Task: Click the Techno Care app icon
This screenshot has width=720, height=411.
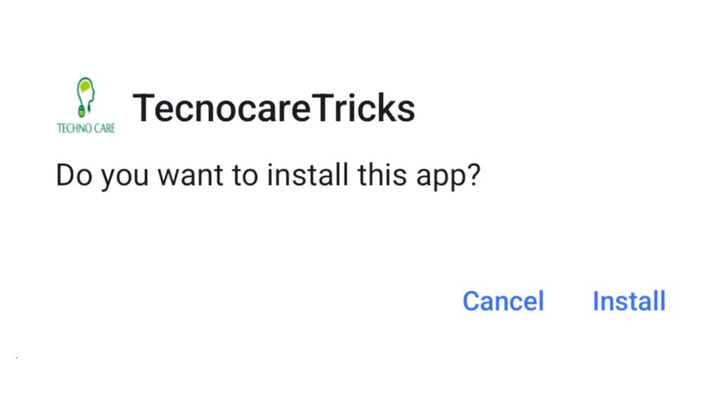Action: (86, 105)
